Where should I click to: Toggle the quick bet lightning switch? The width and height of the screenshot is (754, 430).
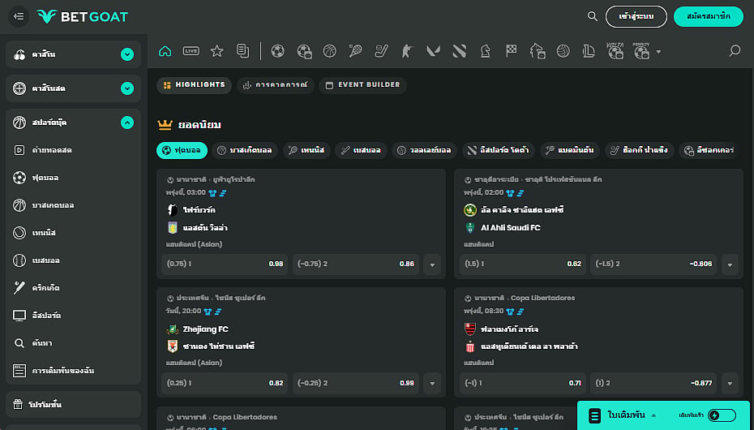[722, 415]
